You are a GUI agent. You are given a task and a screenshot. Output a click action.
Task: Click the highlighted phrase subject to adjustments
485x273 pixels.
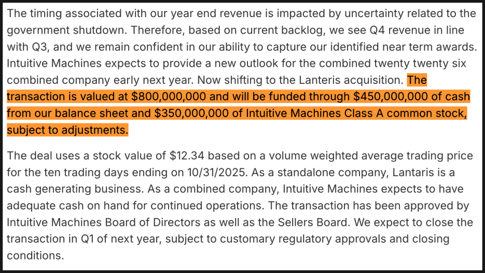(x=68, y=130)
